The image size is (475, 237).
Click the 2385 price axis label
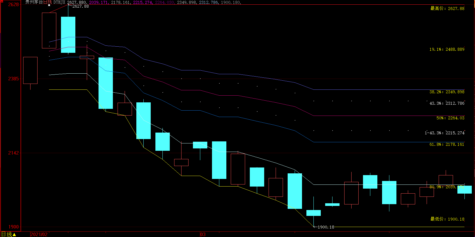[13, 79]
